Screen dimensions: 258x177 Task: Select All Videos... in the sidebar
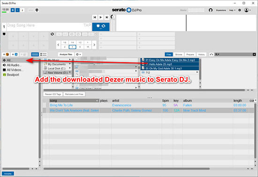pos(13,70)
